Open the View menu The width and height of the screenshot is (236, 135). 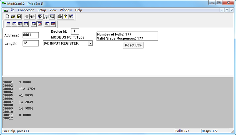pos(53,10)
